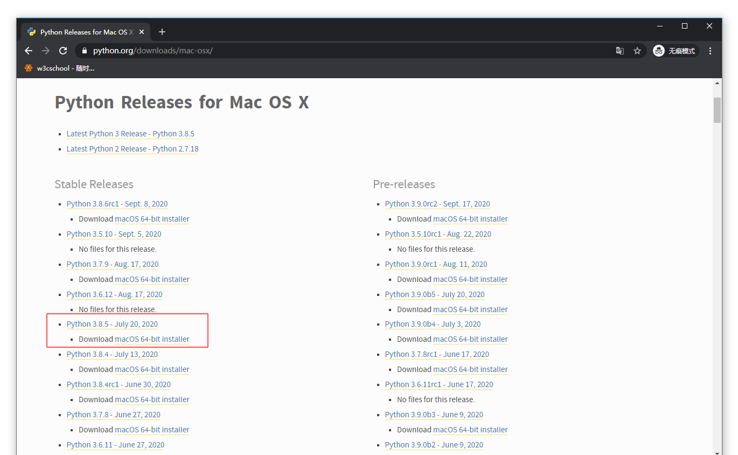
Task: Select the Python Releases for Mac OS X tab
Action: tap(86, 32)
